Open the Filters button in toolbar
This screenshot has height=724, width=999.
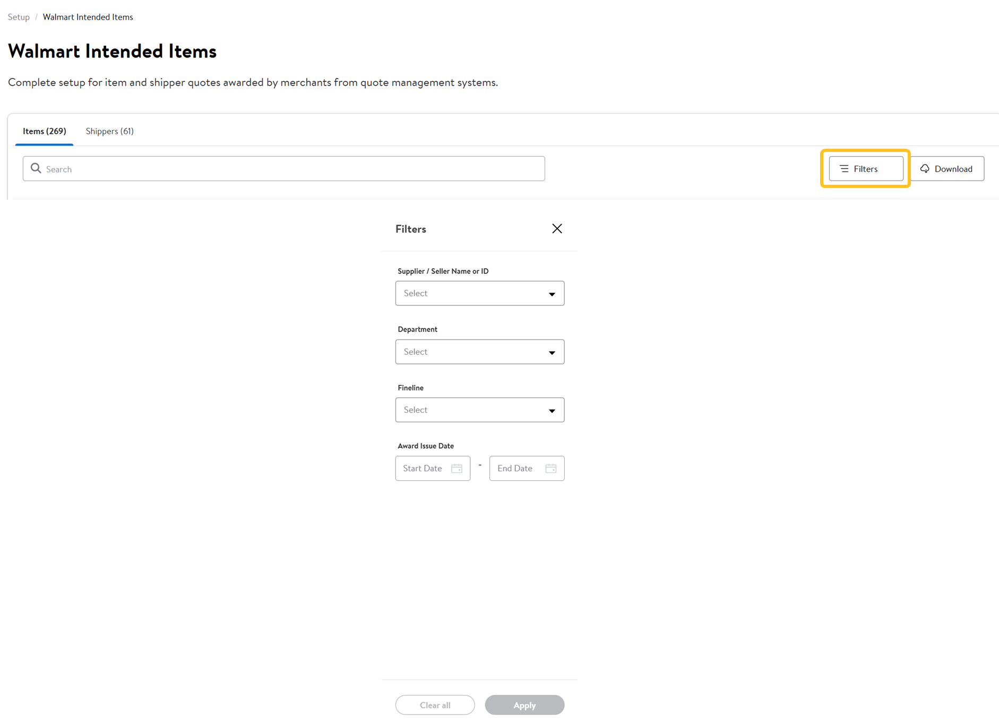[866, 168]
